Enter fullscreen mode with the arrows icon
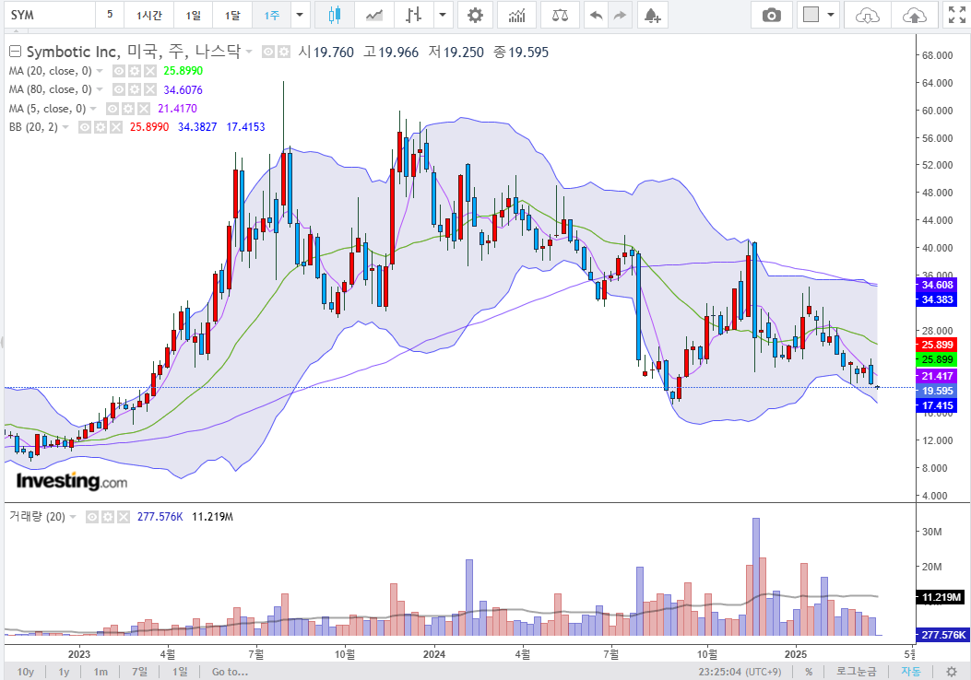 957,15
